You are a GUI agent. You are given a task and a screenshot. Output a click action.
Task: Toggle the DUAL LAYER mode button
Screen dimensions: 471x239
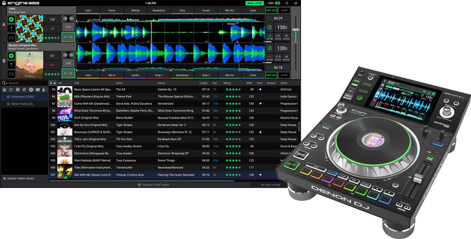coord(255,3)
